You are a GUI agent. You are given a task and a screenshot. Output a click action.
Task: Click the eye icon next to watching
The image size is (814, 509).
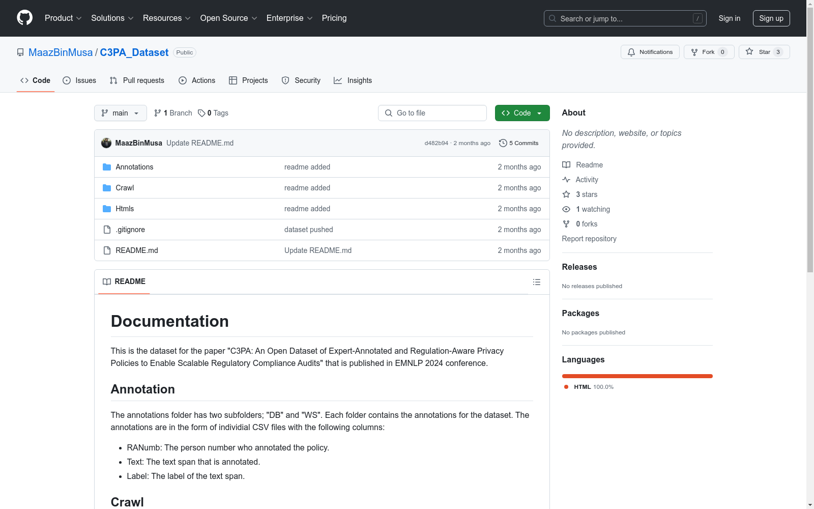tap(566, 209)
